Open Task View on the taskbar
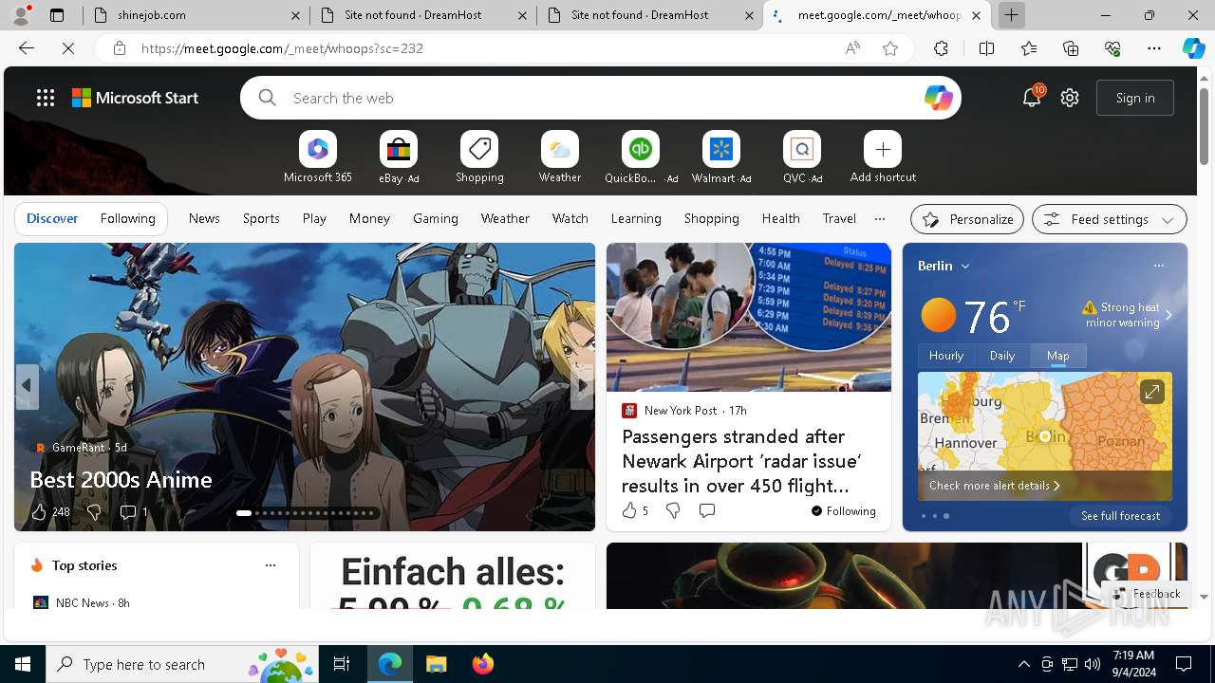The height and width of the screenshot is (683, 1215). point(342,664)
